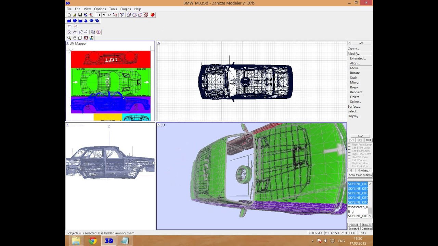The width and height of the screenshot is (438, 246).
Task: Click the ENG language indicator
Action: point(341,241)
